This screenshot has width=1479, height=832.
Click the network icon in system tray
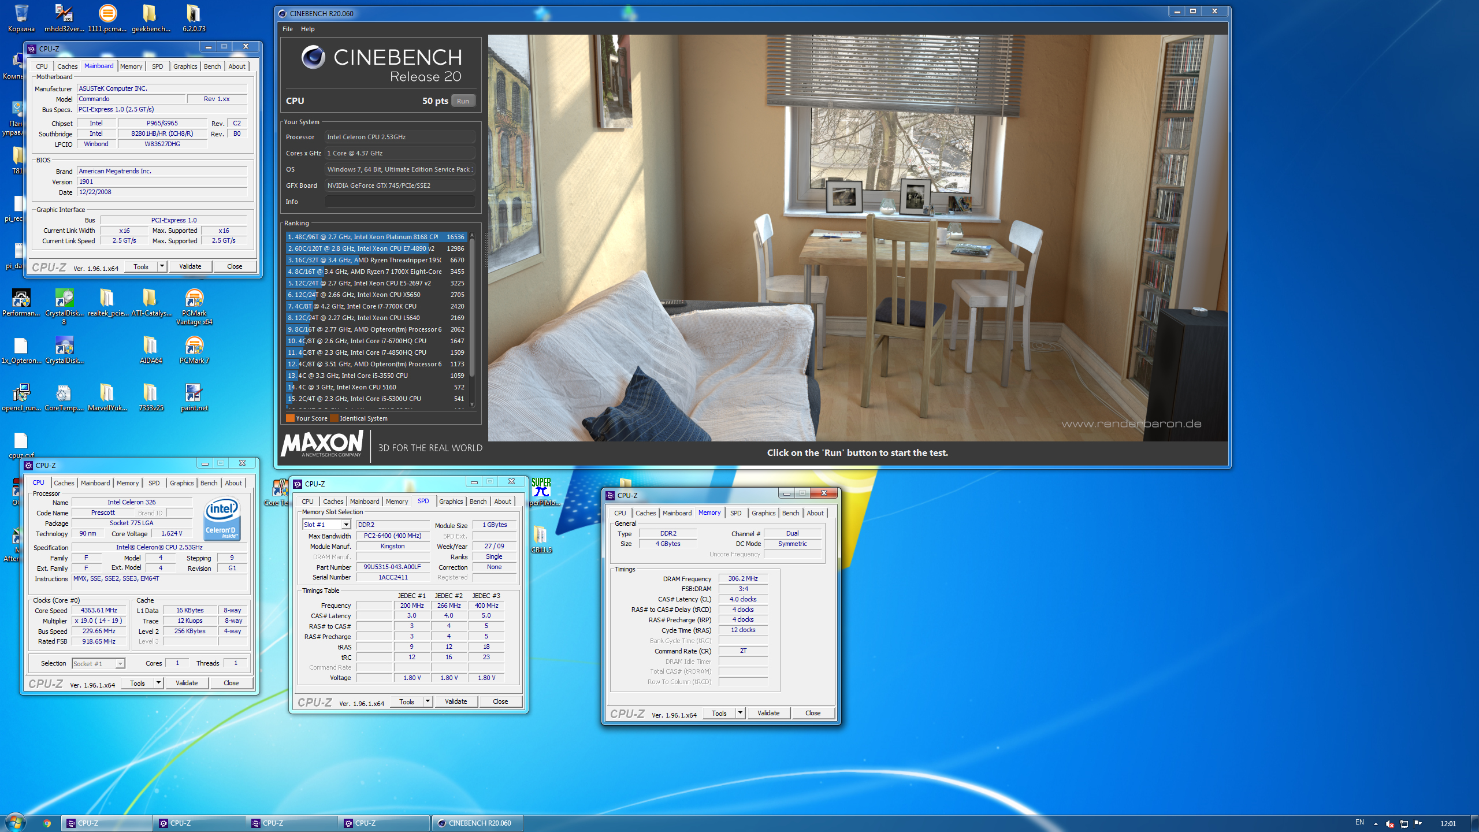(1403, 823)
